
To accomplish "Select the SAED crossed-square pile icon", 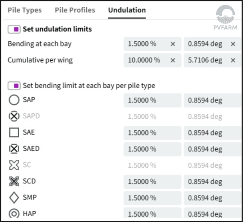I will click(14, 149).
